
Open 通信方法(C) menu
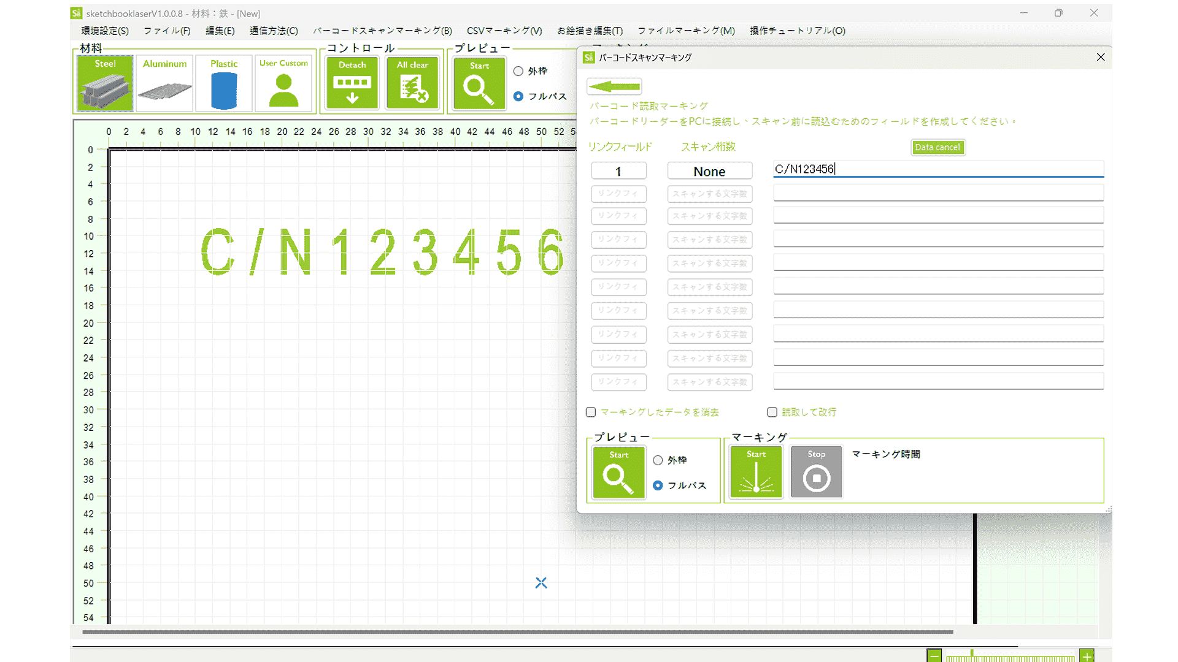(274, 31)
